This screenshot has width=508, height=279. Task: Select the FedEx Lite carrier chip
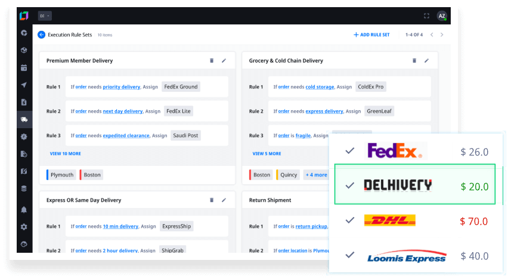coord(178,111)
